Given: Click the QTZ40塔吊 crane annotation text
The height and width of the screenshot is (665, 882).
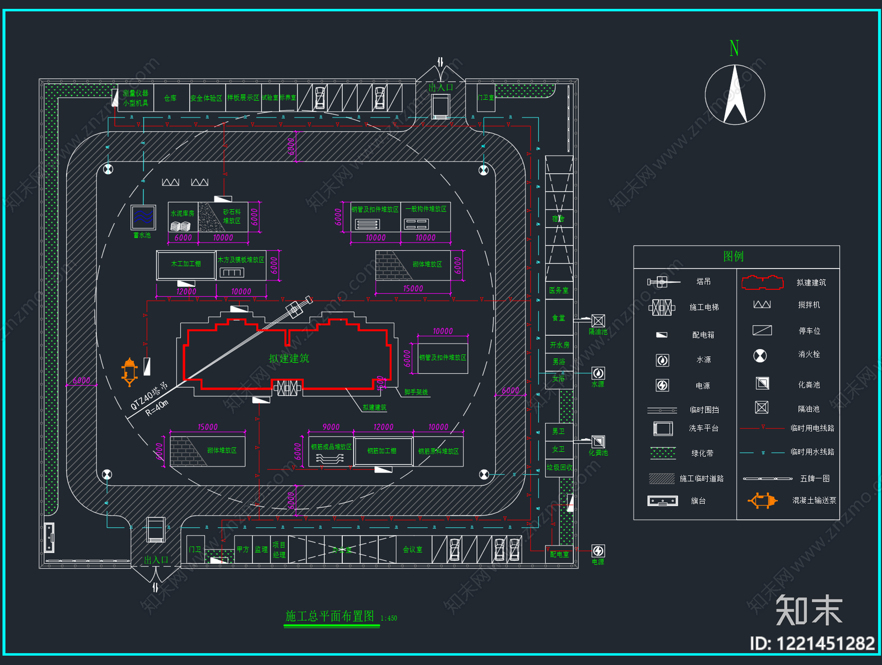Looking at the screenshot, I should tap(149, 396).
